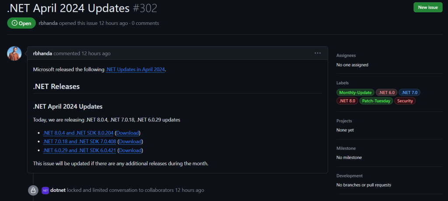
Task: Select the Monthly-Update label
Action: 355,92
